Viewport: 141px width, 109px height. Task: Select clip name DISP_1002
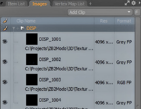coord(50,59)
